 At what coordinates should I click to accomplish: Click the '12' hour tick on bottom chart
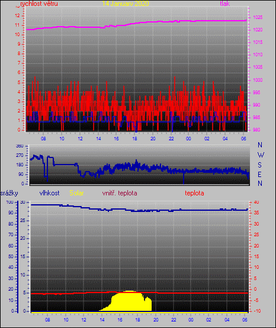coord(84,320)
